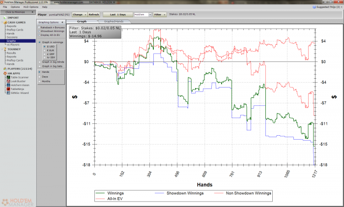Open Tourney Reports
This screenshot has width=344, height=207.
11,57
